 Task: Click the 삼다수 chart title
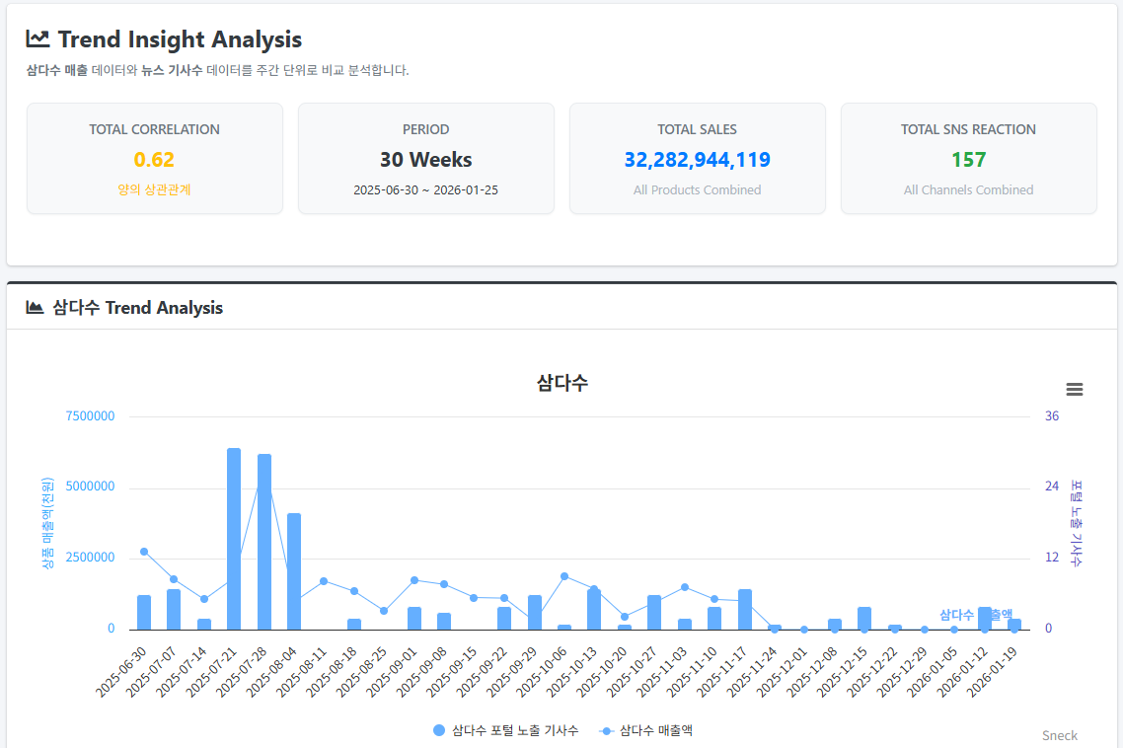tap(561, 383)
